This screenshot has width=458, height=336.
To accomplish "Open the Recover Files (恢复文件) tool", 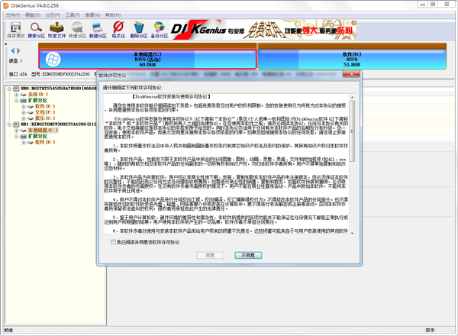I will click(56, 29).
